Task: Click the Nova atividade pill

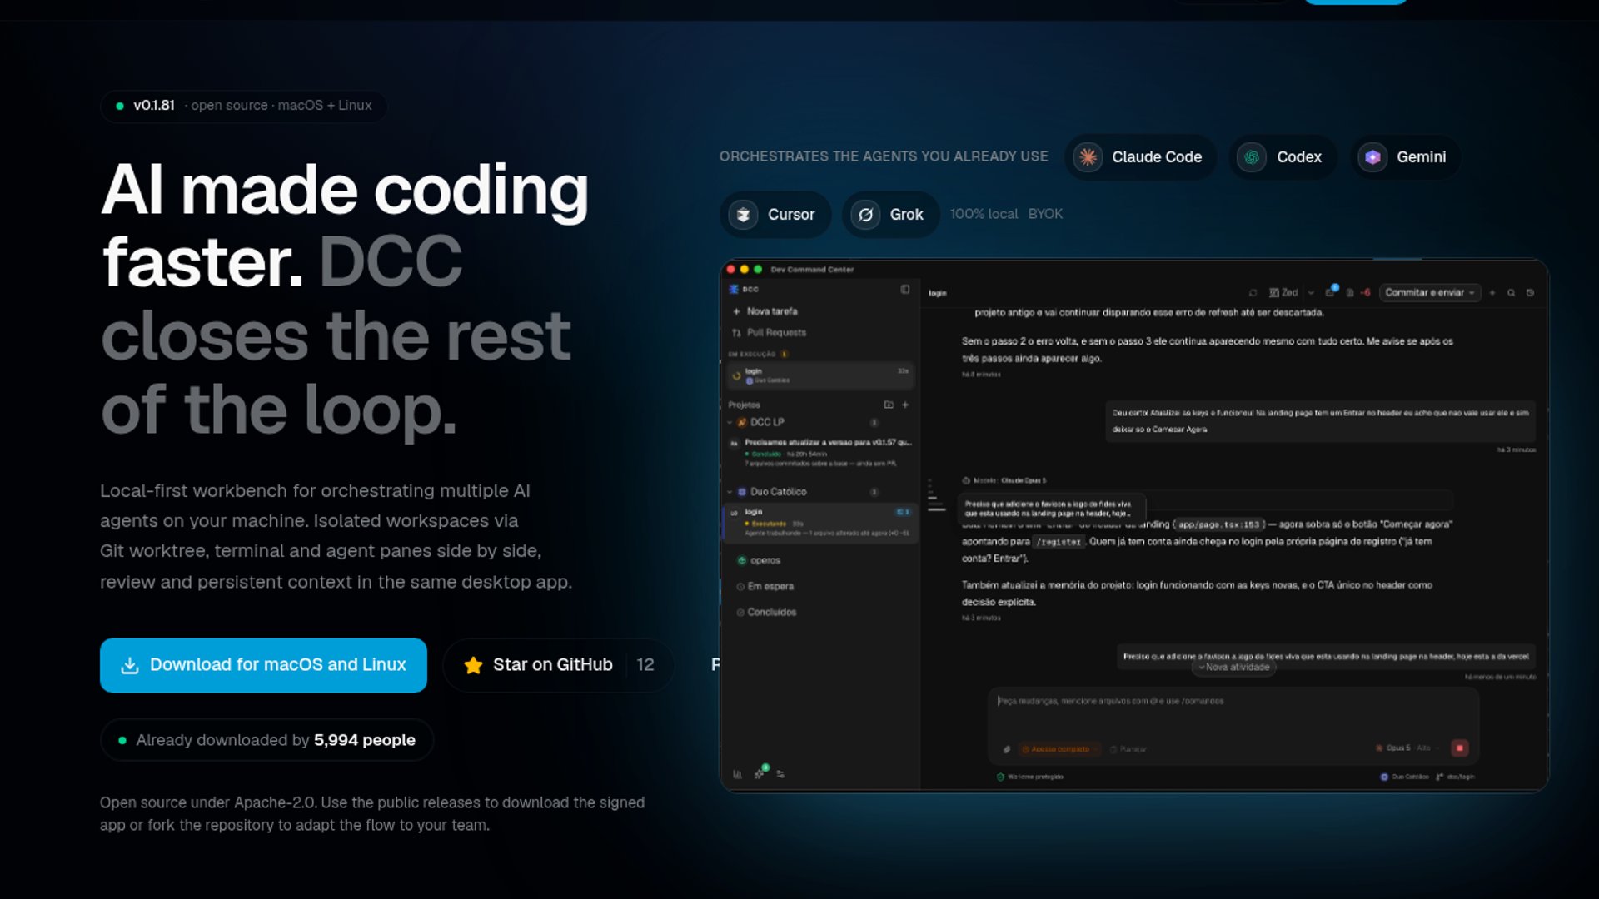Action: coord(1234,668)
